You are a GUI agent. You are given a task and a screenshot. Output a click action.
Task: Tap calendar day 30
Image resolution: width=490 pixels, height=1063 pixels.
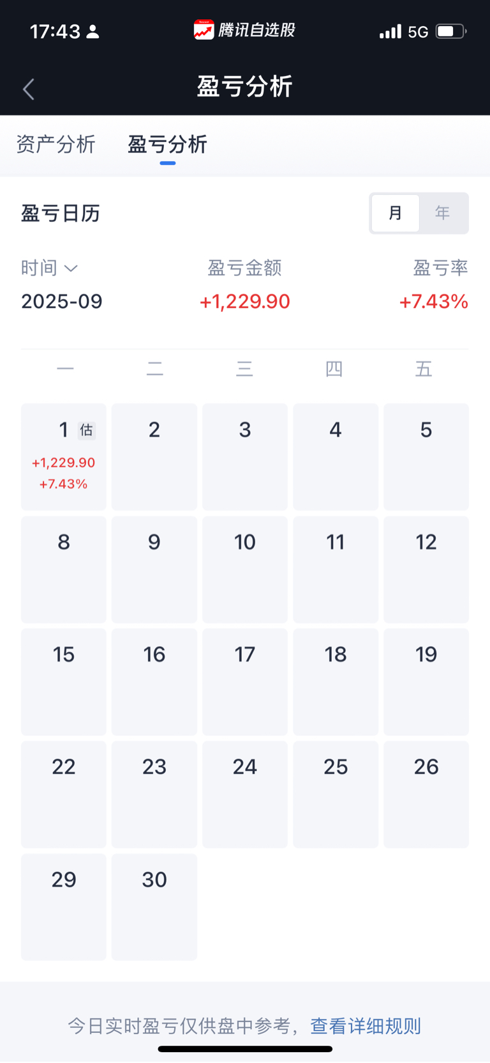pos(154,906)
